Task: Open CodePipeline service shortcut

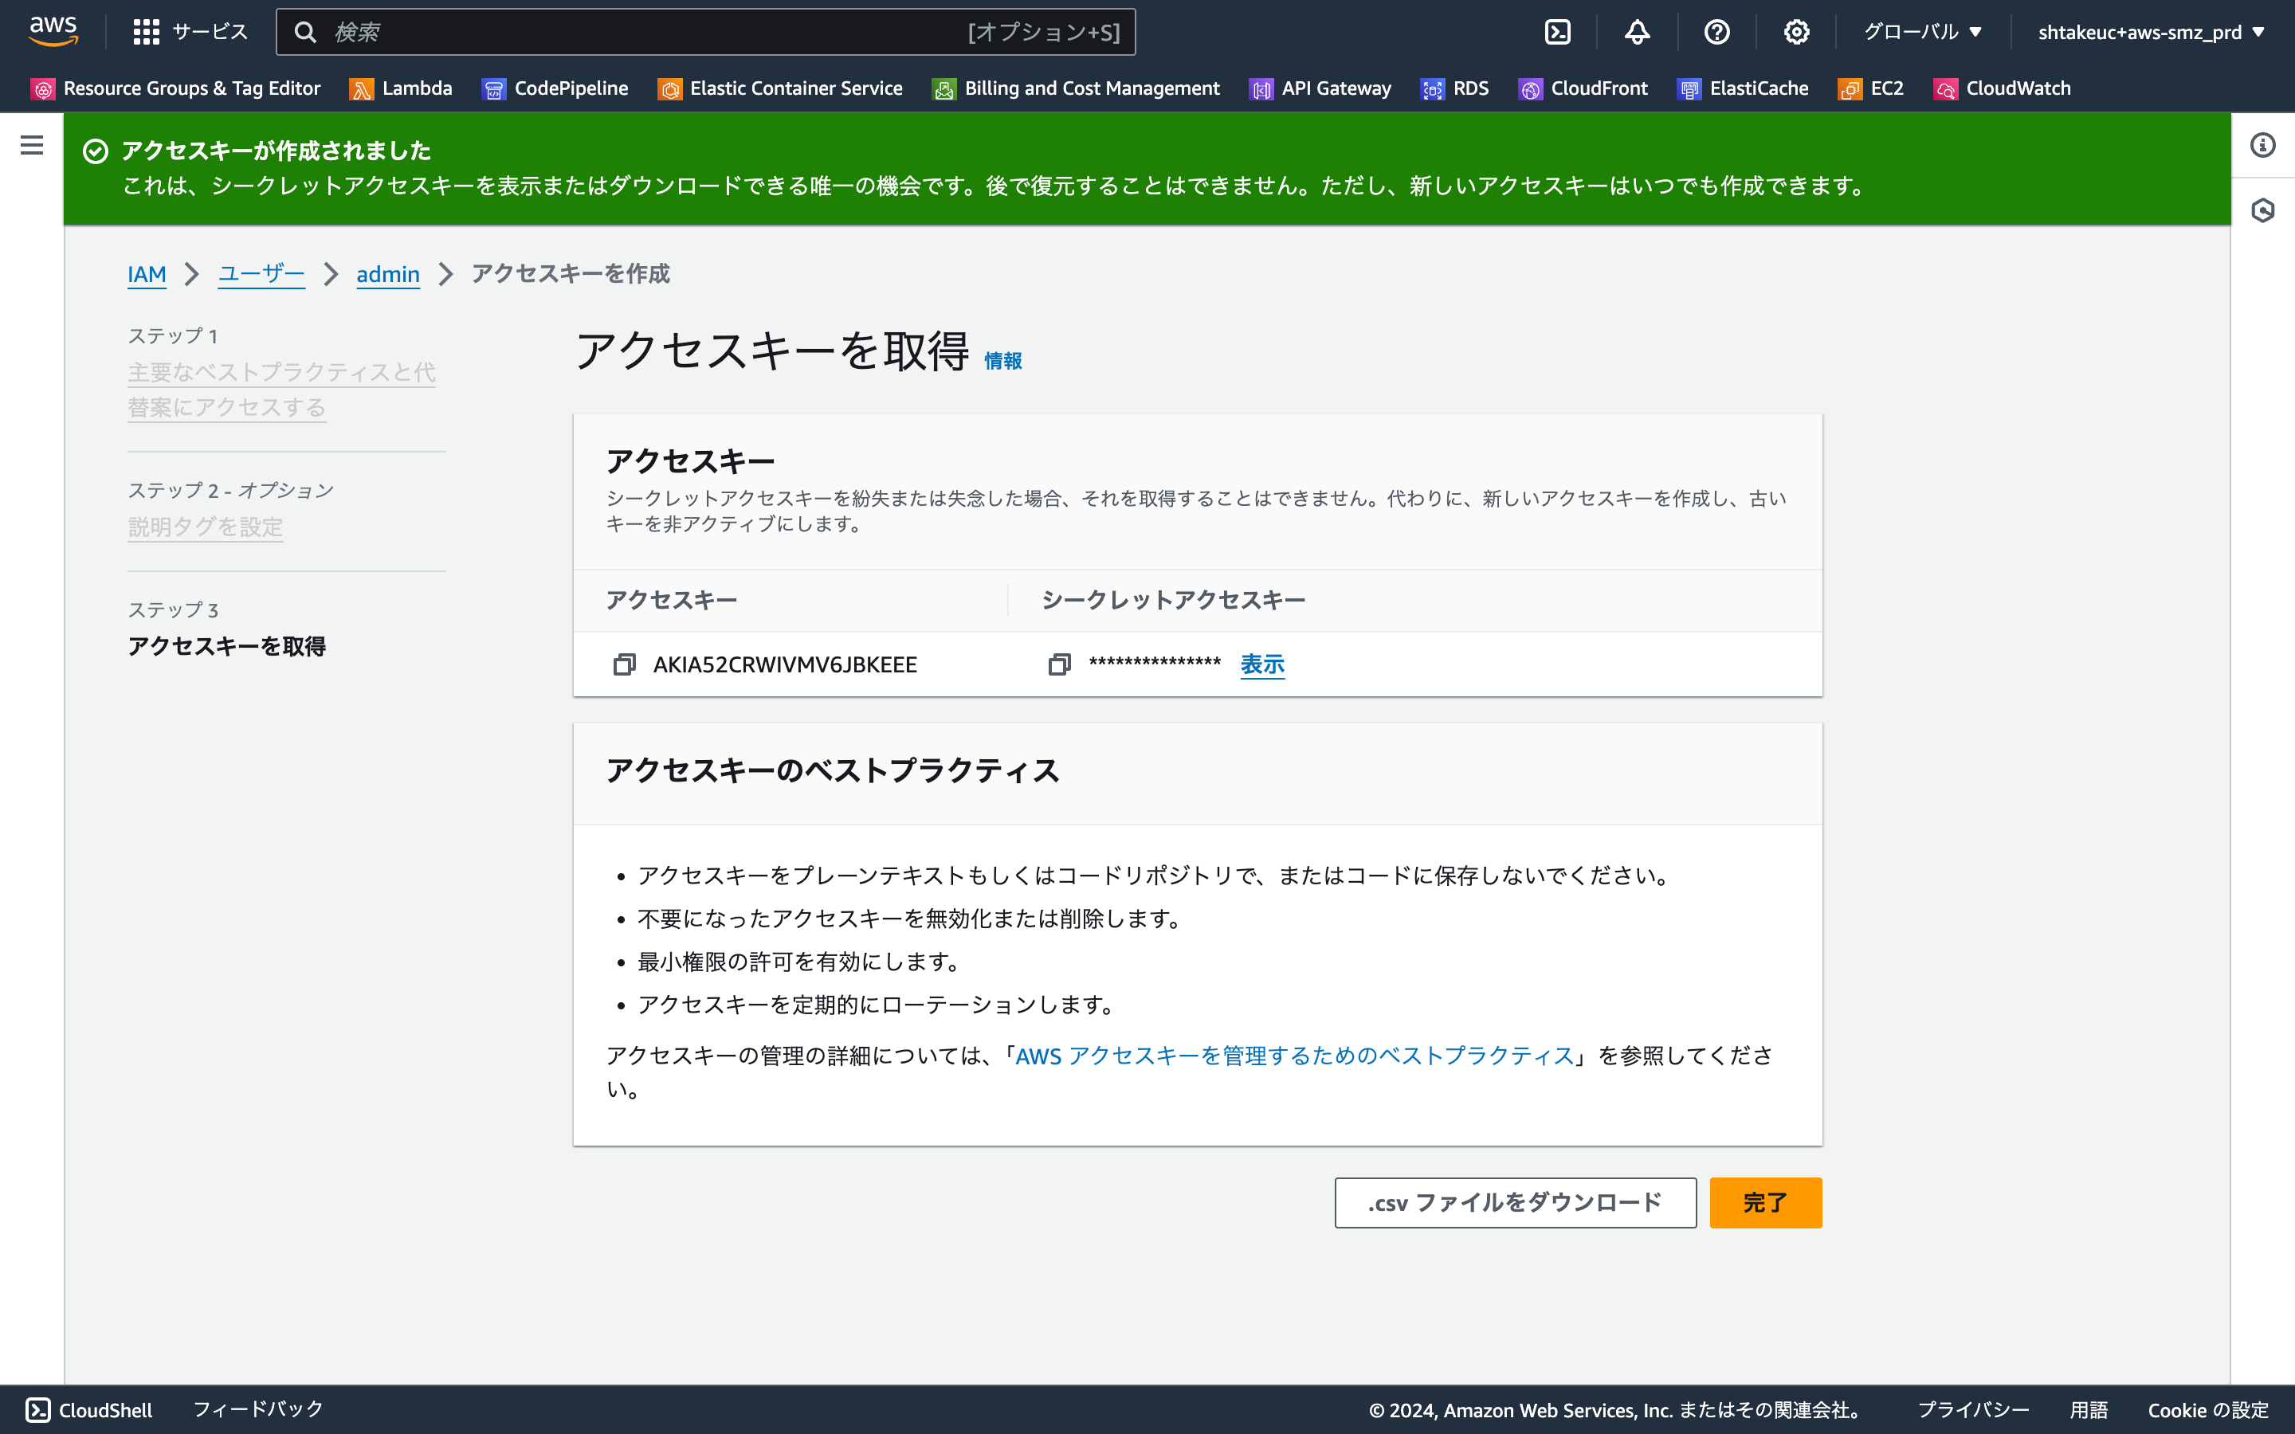Action: point(555,88)
